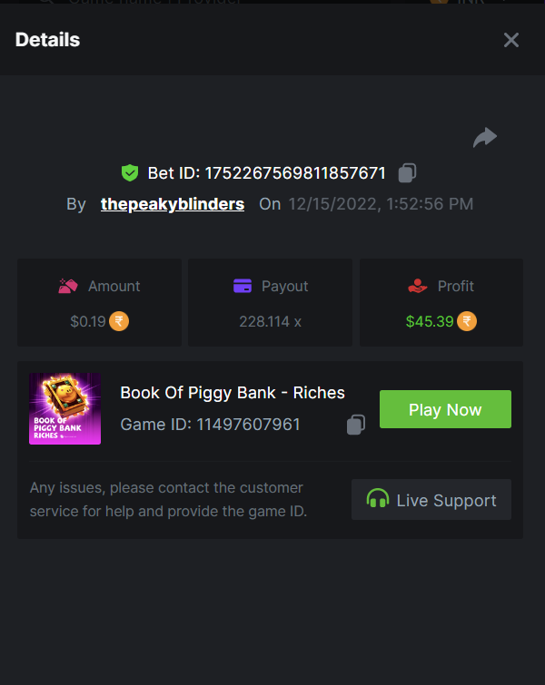
Task: Click the Book Of Piggy Bank thumbnail
Action: (x=64, y=408)
